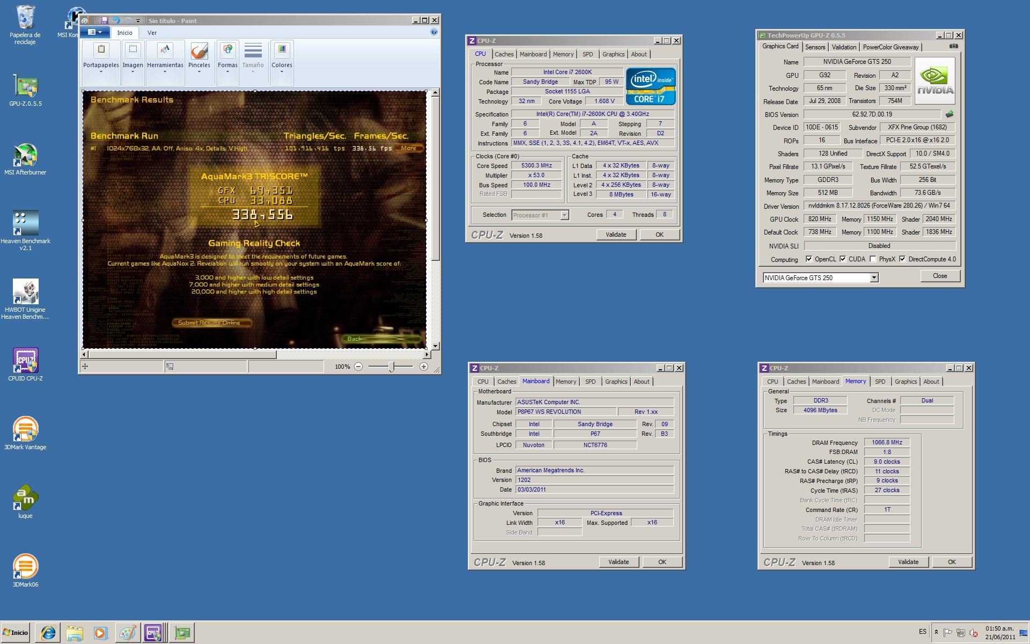Click the ES language indicator on the taskbar
The width and height of the screenshot is (1030, 644).
point(922,632)
